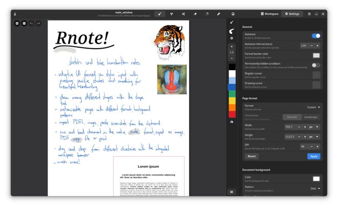Image resolution: width=338 pixels, height=208 pixels.
Task: Increase stroke width with sidebar plus
Action: (x=231, y=47)
